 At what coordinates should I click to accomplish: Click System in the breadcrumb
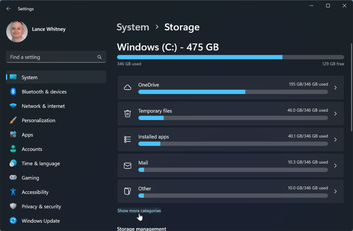click(133, 27)
